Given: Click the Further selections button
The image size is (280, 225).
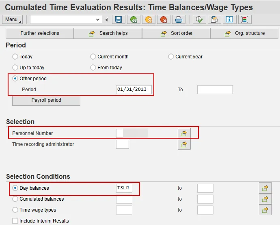Looking at the screenshot, I should pos(40,33).
